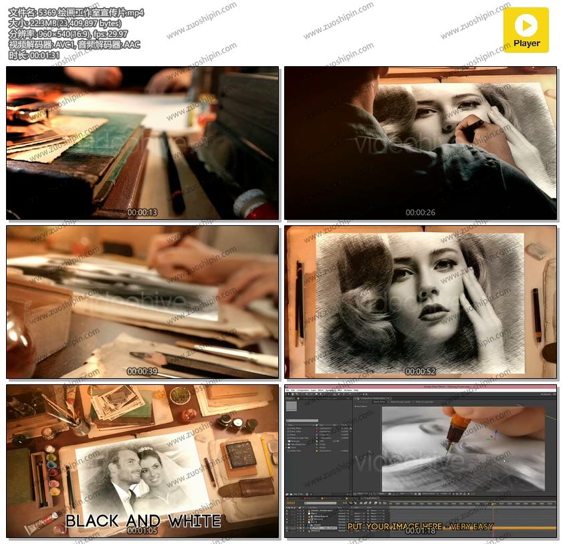Click the file name line ending in .mp4

76,13
